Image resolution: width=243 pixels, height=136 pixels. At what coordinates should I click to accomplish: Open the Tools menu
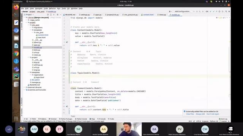(x=64, y=8)
